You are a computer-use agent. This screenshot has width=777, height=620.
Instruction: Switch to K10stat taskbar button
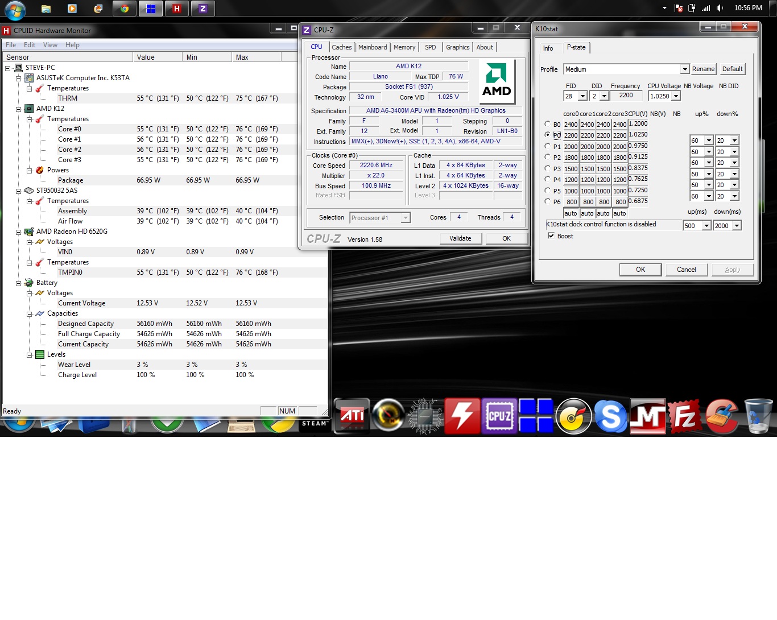(151, 9)
